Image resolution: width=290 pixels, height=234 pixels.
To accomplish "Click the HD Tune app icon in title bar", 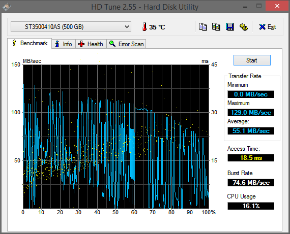I will click(7, 7).
